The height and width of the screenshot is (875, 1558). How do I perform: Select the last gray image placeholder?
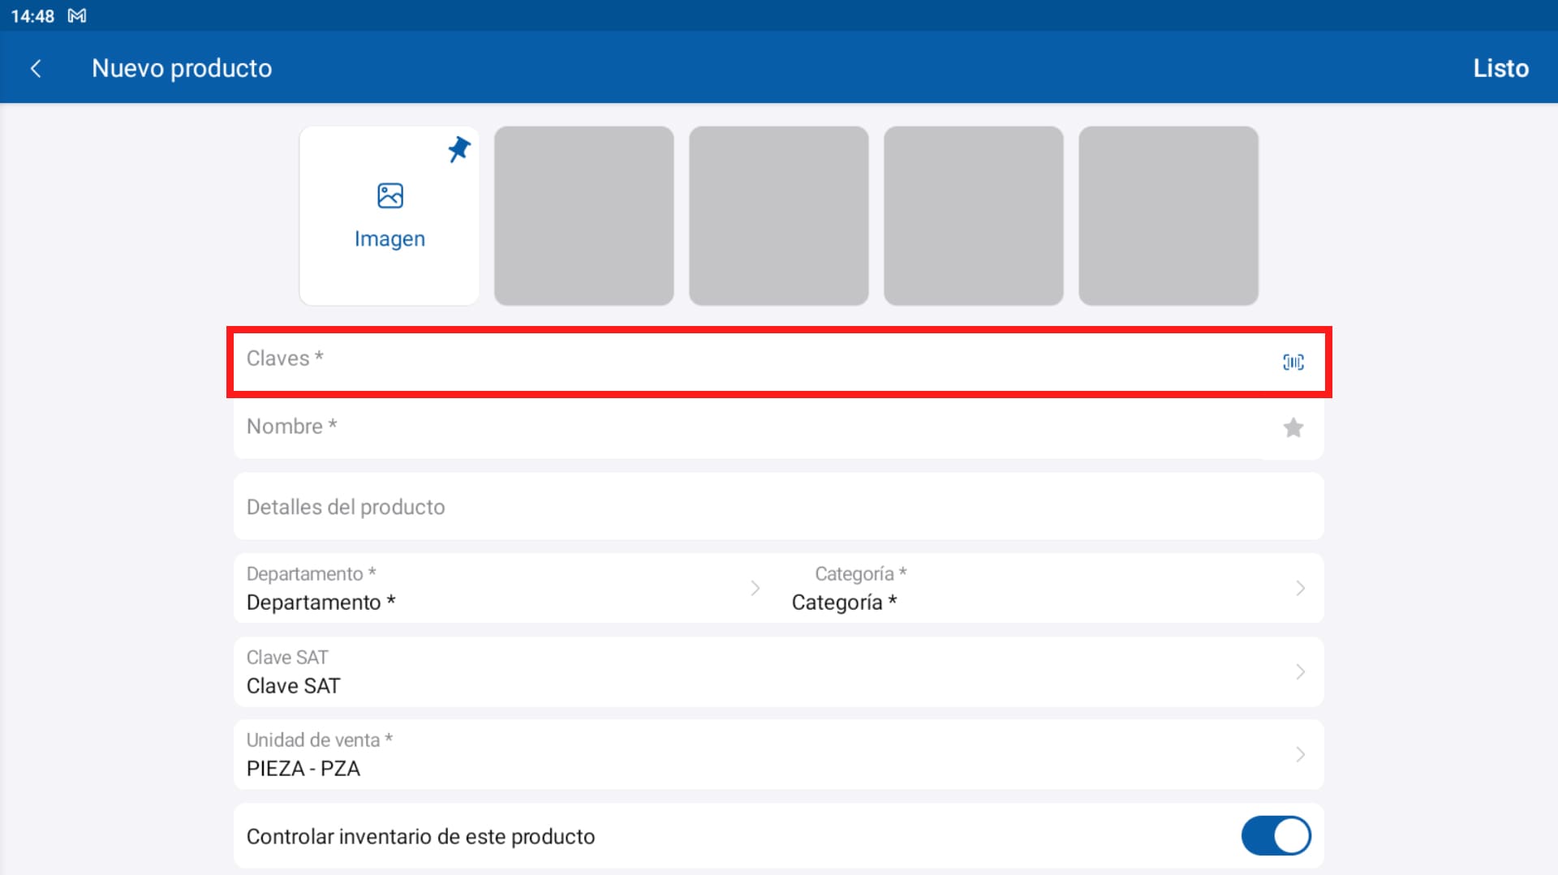1168,216
